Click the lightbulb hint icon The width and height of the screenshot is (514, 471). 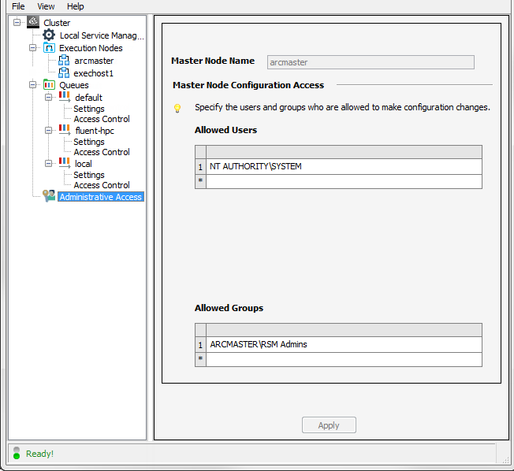tap(177, 108)
